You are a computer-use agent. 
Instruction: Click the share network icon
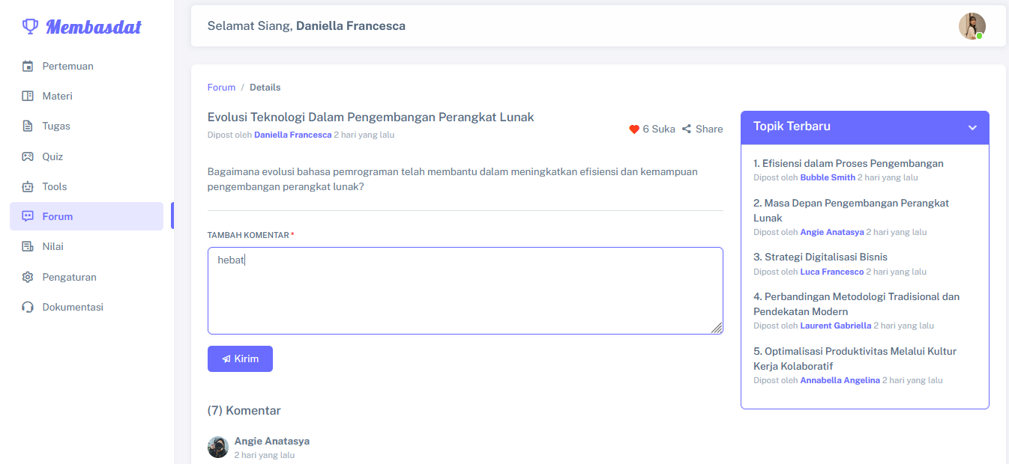686,129
